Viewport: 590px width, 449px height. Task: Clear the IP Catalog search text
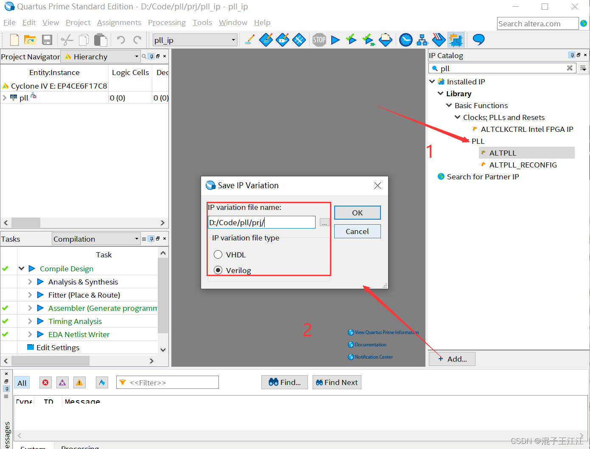click(x=570, y=68)
